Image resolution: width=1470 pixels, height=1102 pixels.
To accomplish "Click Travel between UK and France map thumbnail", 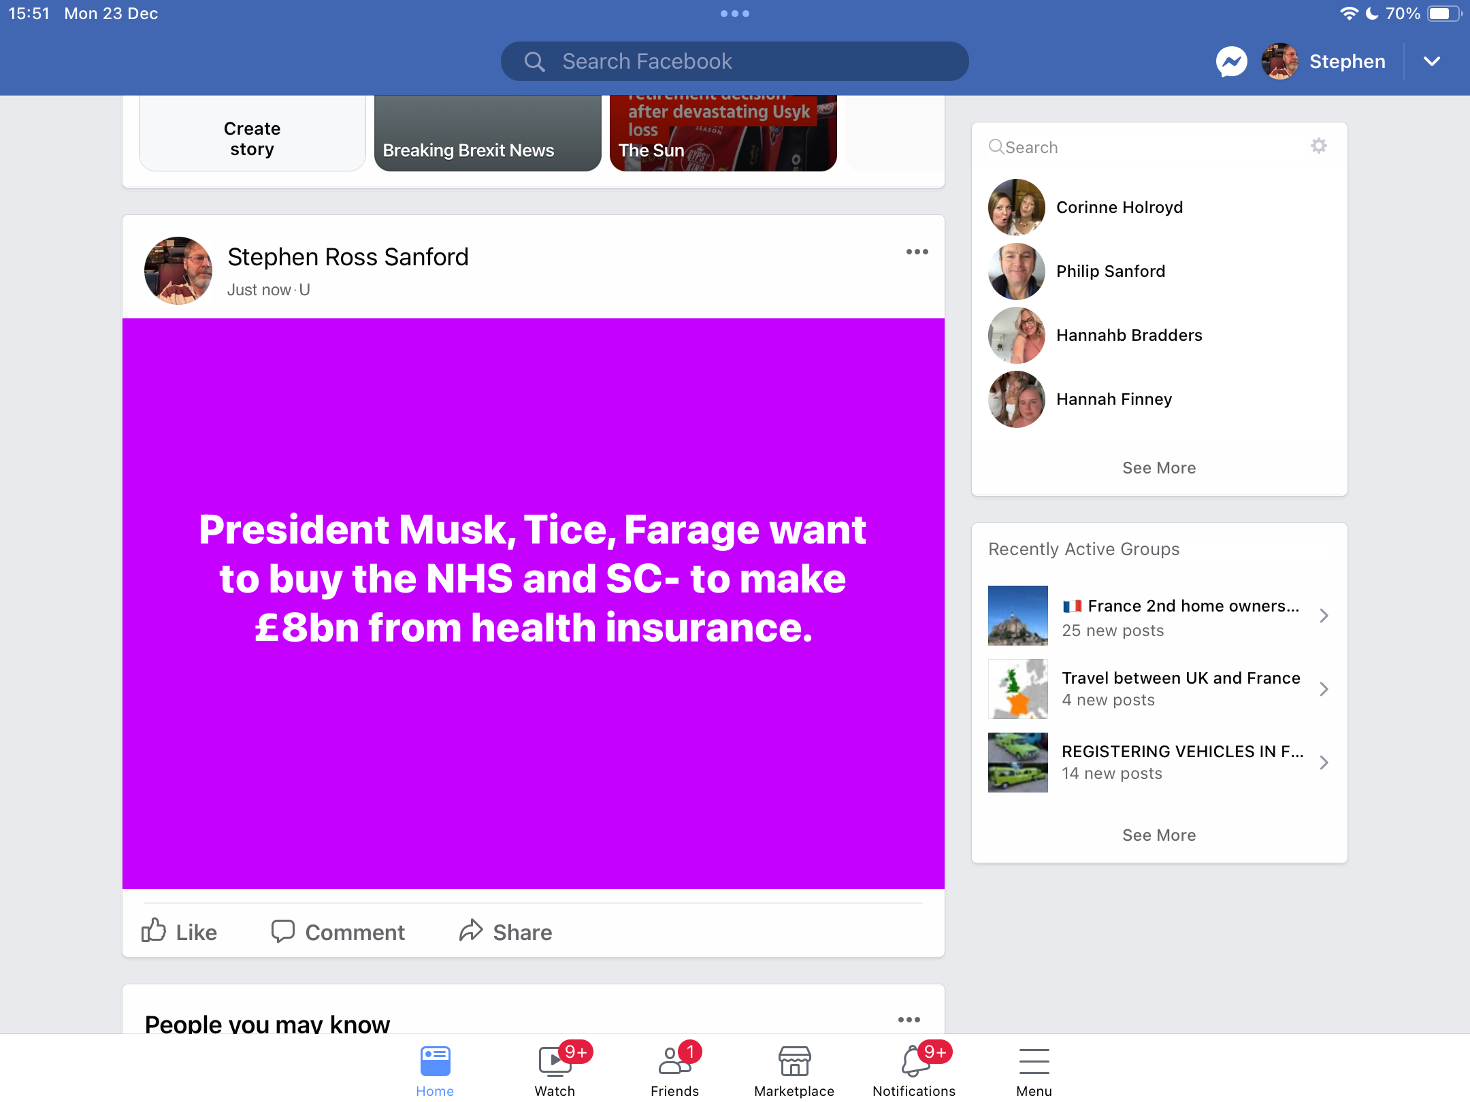I will click(1018, 689).
